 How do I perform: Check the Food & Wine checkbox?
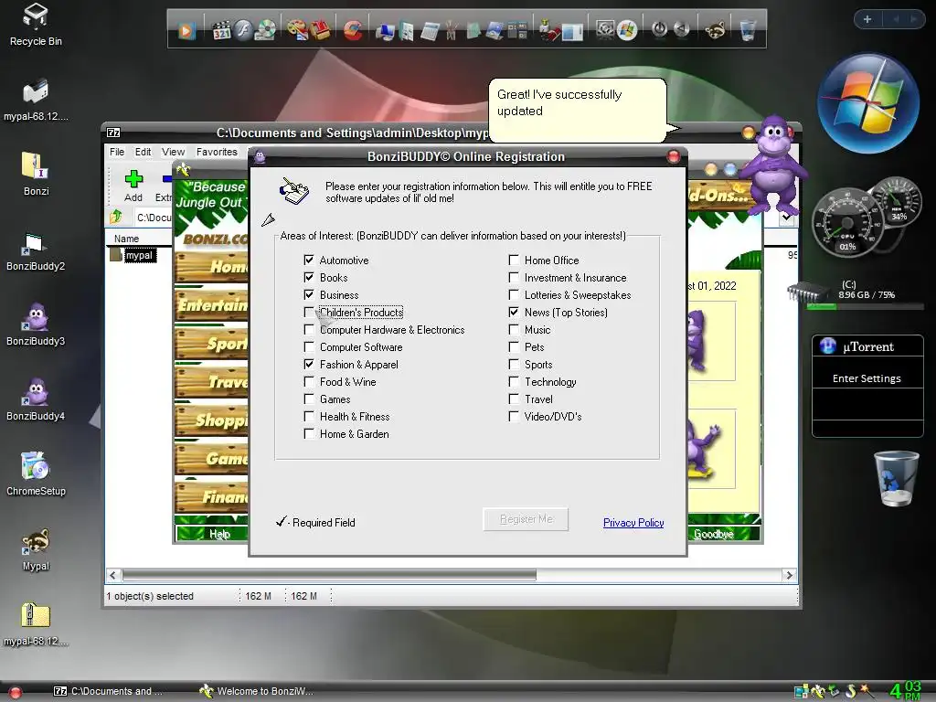pos(309,381)
